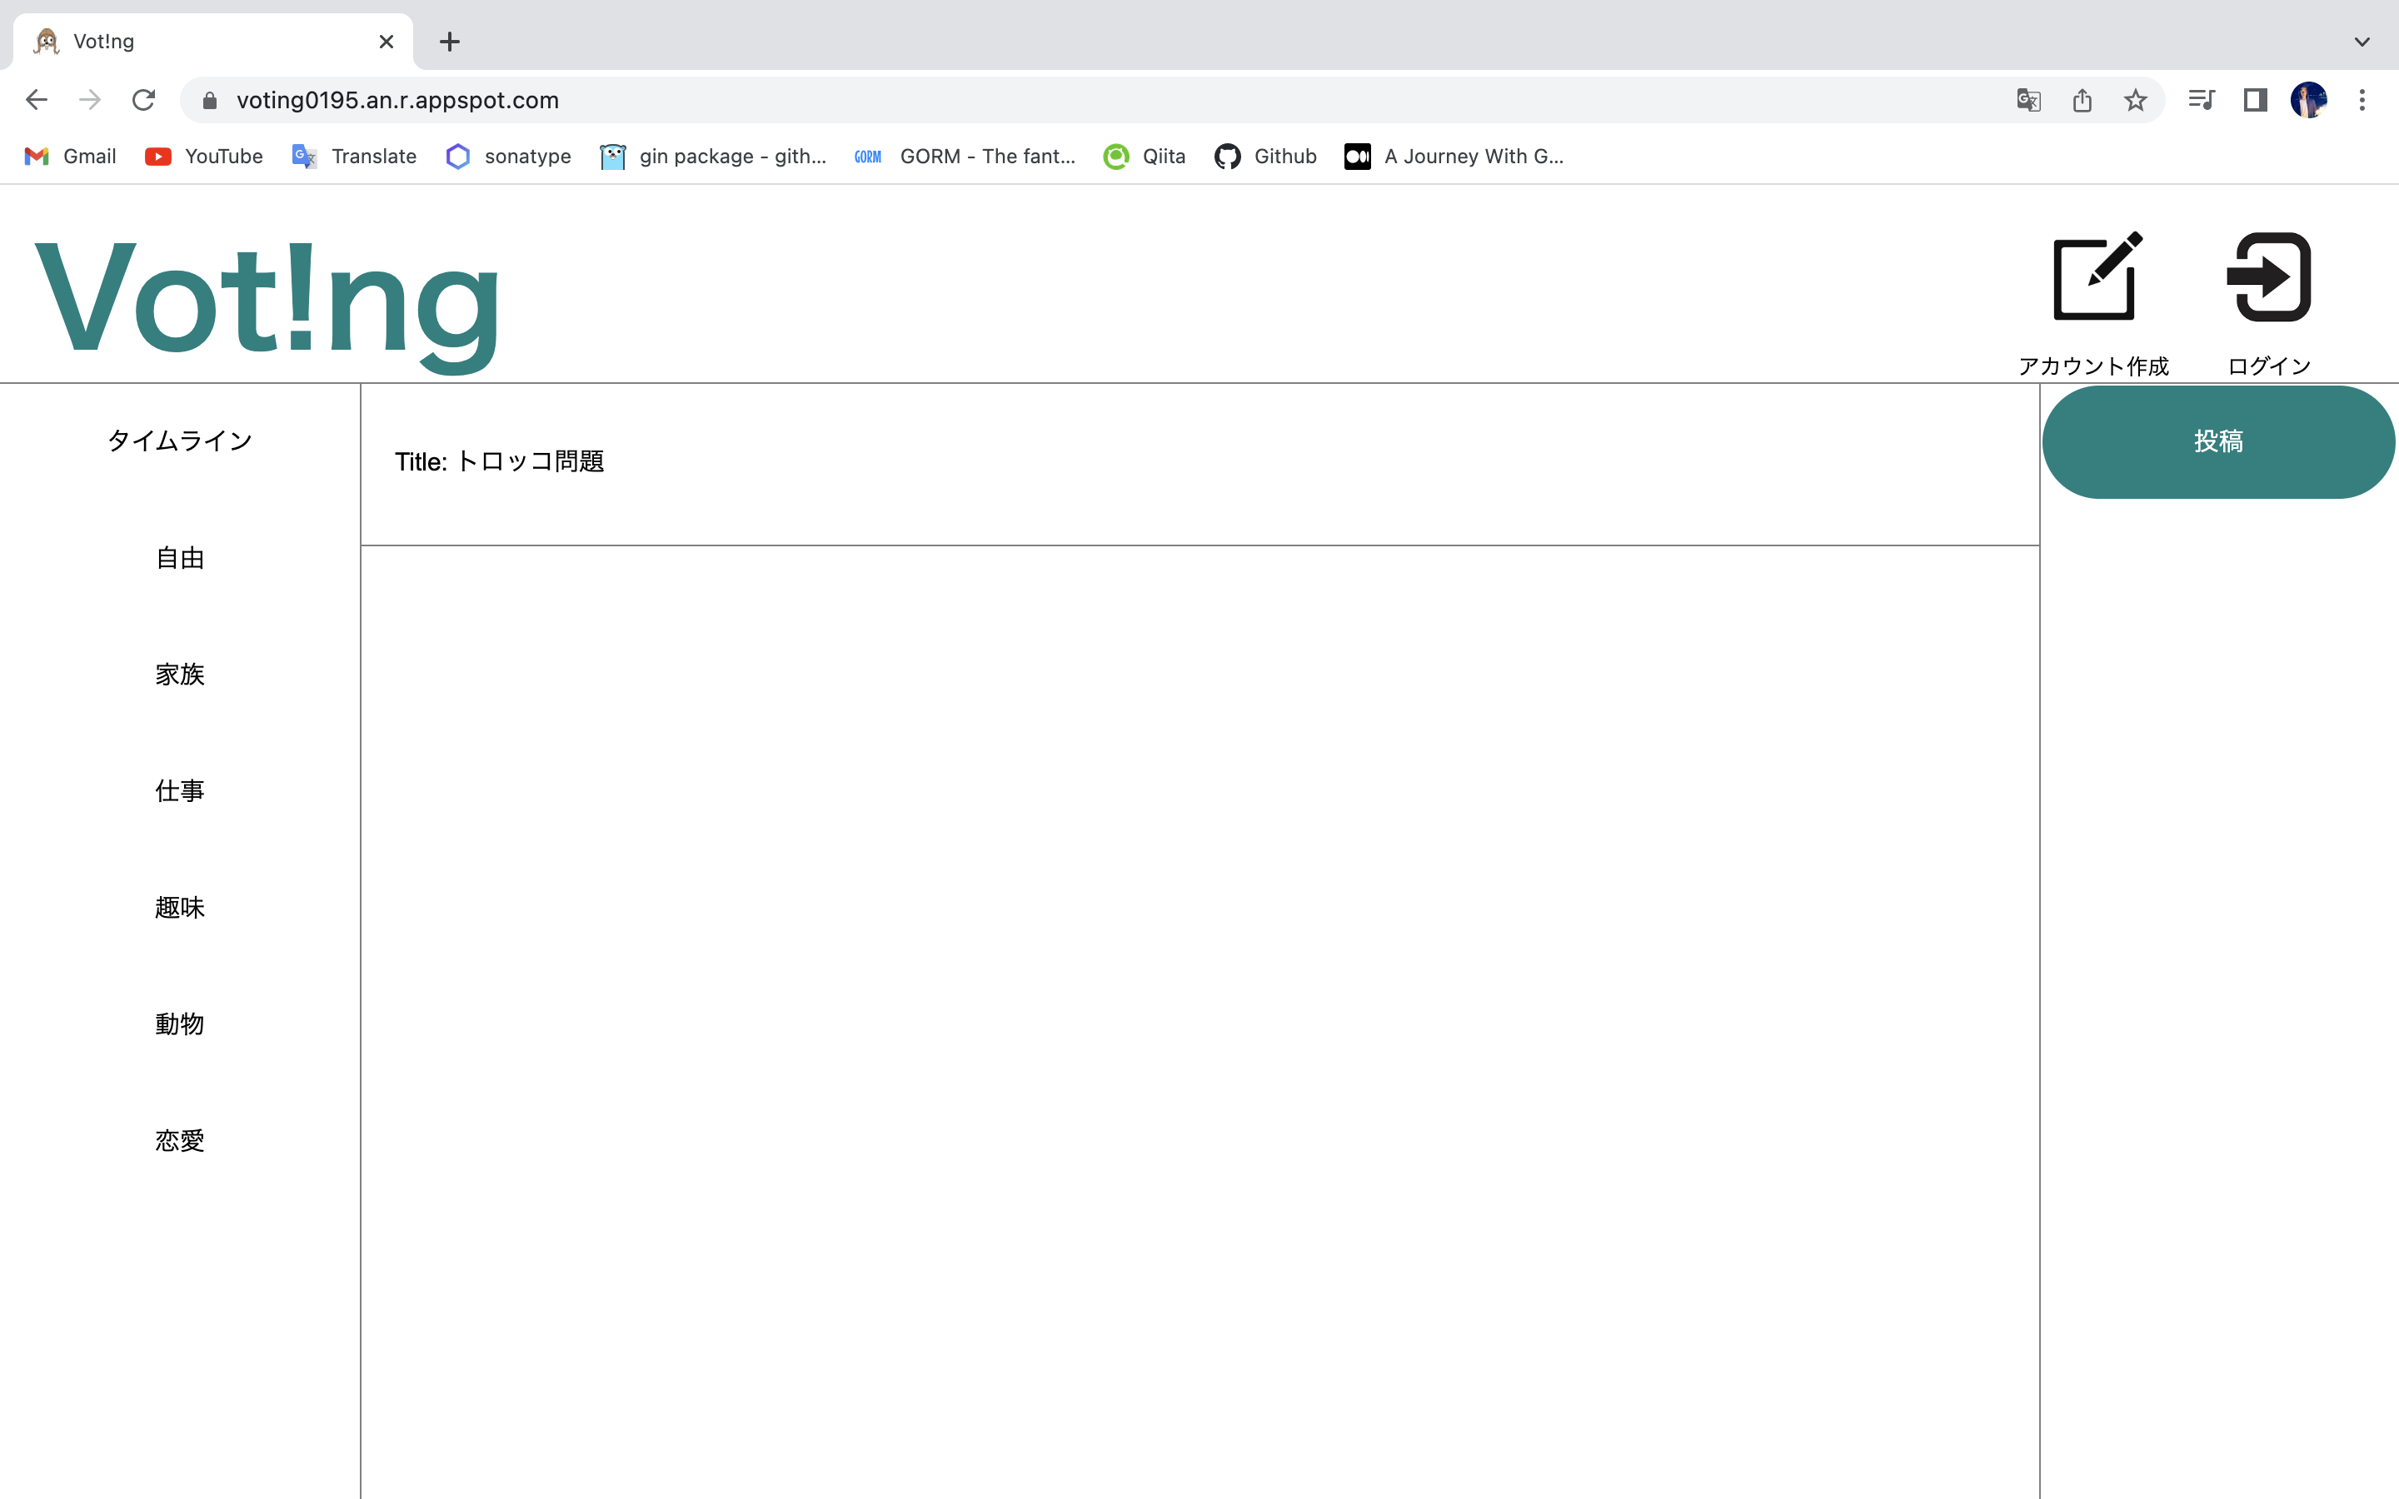
Task: Click the ログイン arrow icon
Action: click(2268, 276)
